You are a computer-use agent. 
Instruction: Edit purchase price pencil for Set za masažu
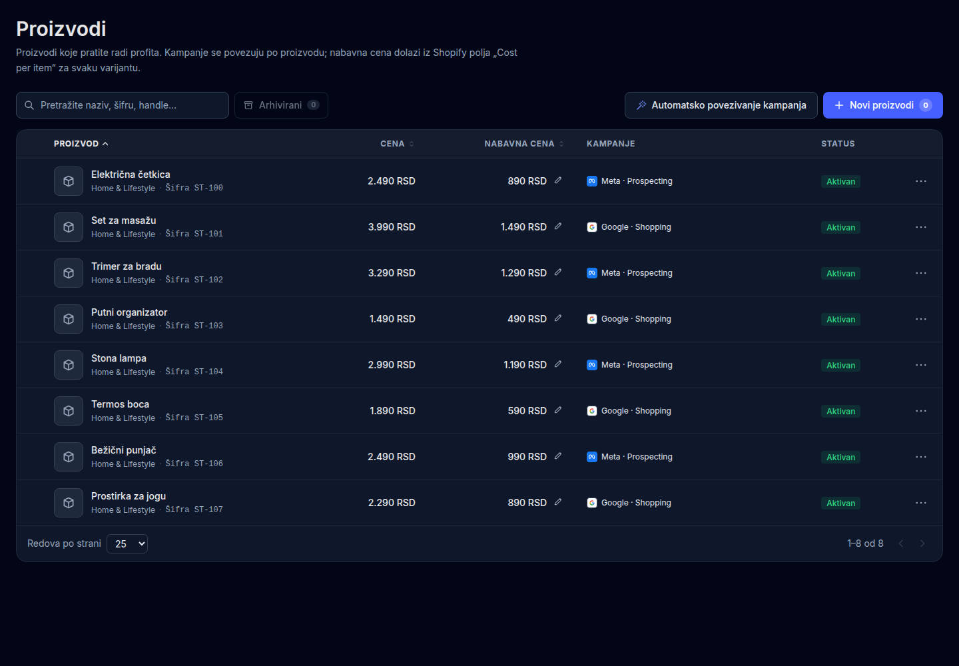[x=558, y=226]
